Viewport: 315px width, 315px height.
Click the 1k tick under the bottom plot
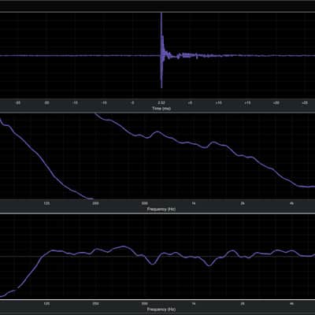click(194, 304)
